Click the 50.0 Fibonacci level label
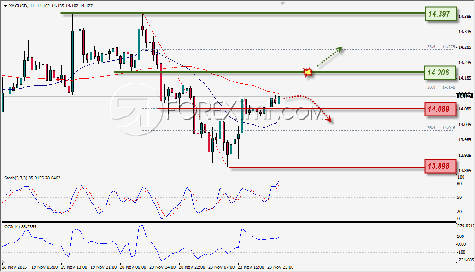475x272 pixels. (431, 87)
